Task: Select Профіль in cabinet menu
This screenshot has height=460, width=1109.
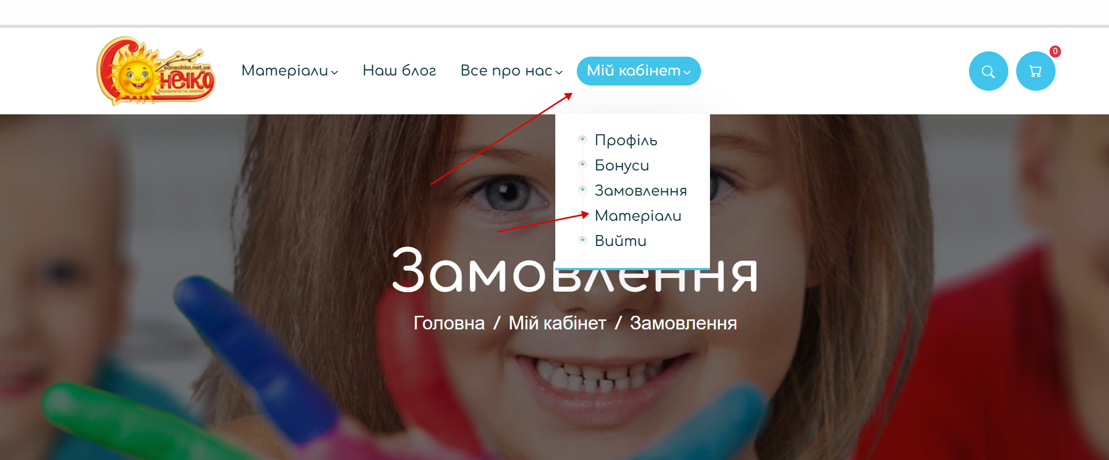Action: click(x=626, y=140)
